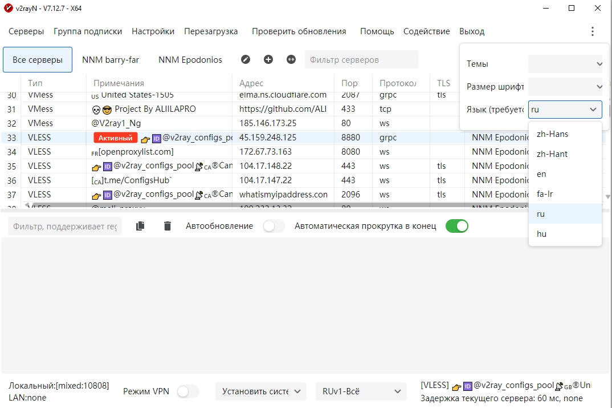
Task: Click Задержка текущего сервера status text
Action: click(501, 398)
